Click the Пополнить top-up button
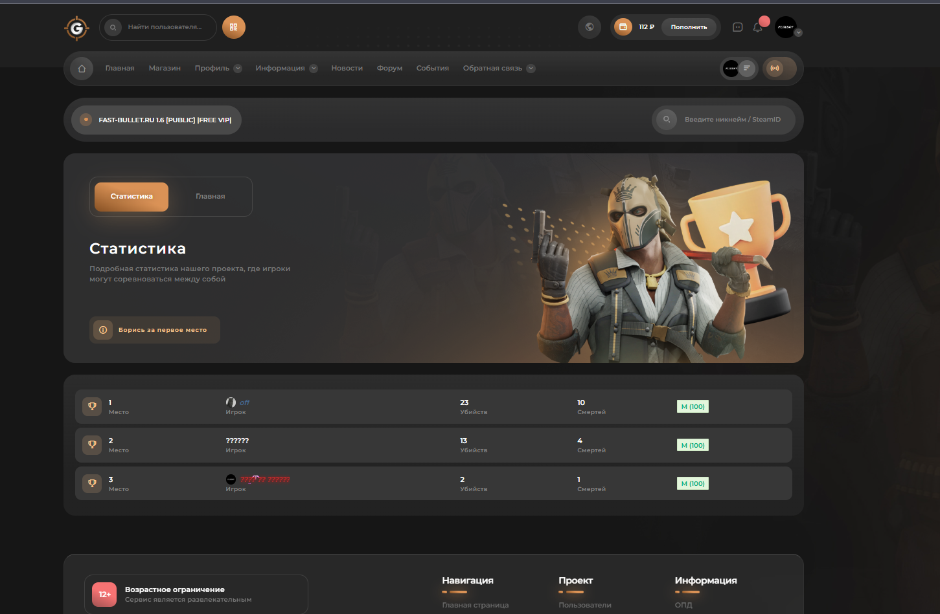Viewport: 940px width, 614px height. (x=689, y=27)
